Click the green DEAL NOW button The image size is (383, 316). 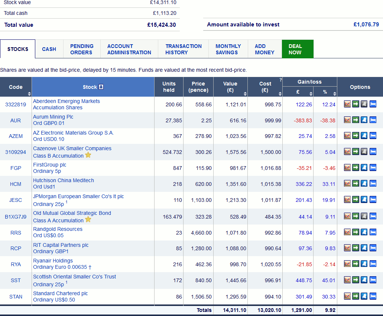pos(298,49)
